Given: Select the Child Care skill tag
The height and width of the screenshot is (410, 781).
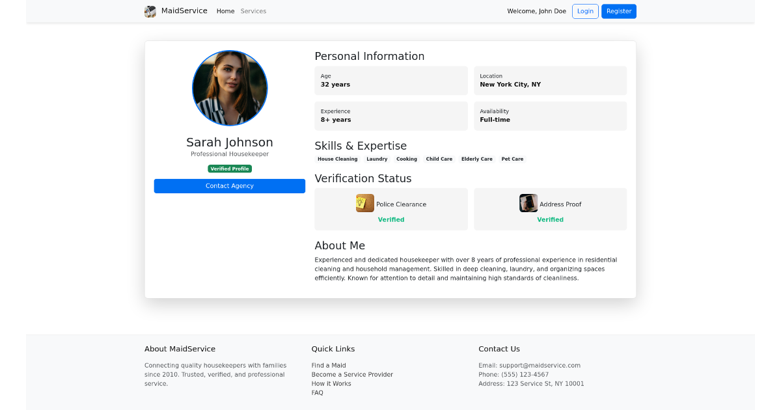Looking at the screenshot, I should (x=439, y=159).
